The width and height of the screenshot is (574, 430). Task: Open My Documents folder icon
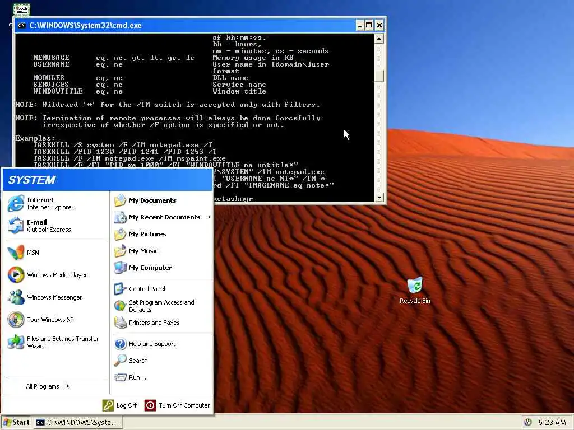tap(120, 200)
